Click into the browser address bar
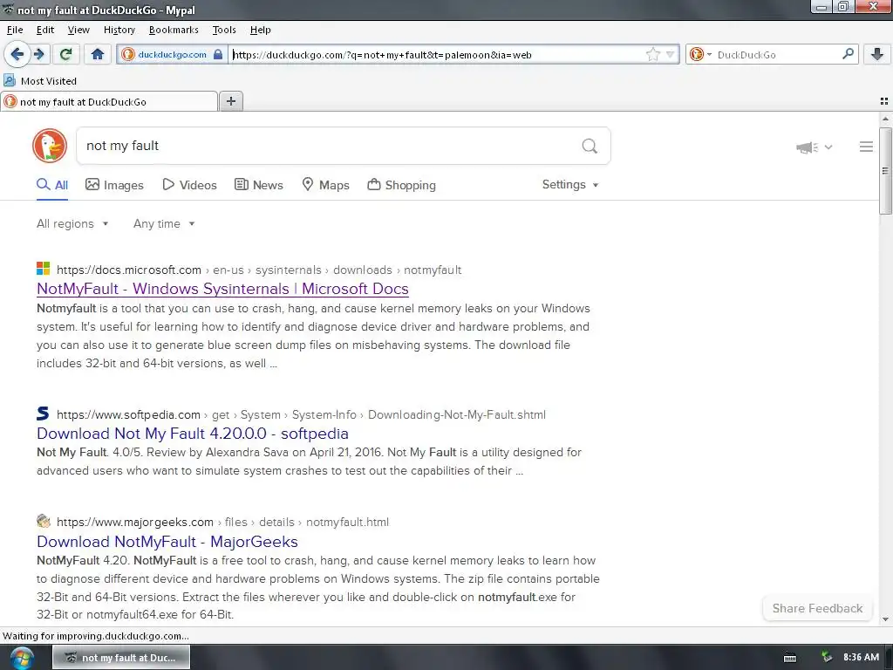This screenshot has height=670, width=893. pyautogui.click(x=438, y=55)
